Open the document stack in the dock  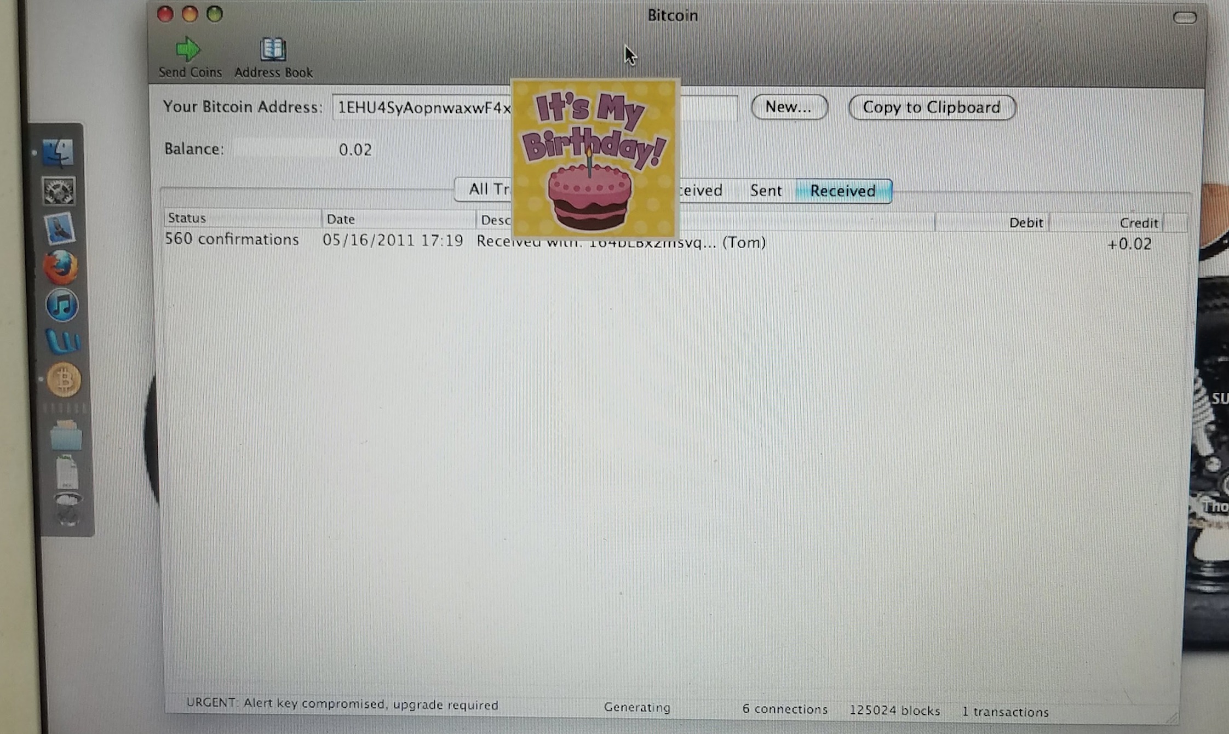point(67,472)
